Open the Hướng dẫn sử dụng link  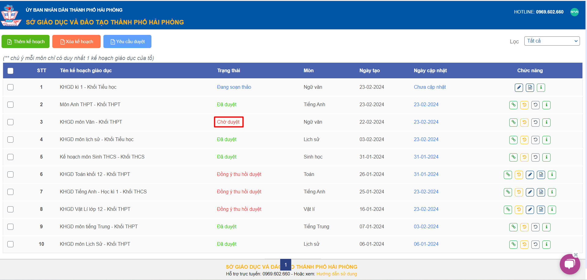[x=336, y=274]
